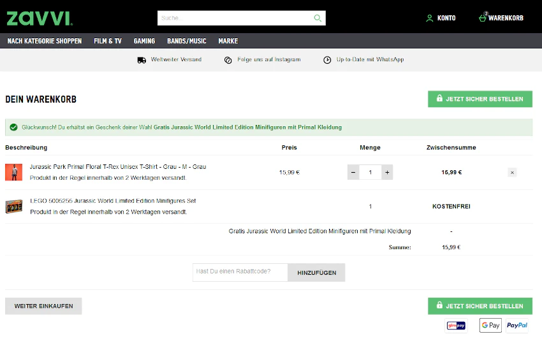Click the Zwischensumme column header
This screenshot has width=542, height=341.
click(x=451, y=147)
